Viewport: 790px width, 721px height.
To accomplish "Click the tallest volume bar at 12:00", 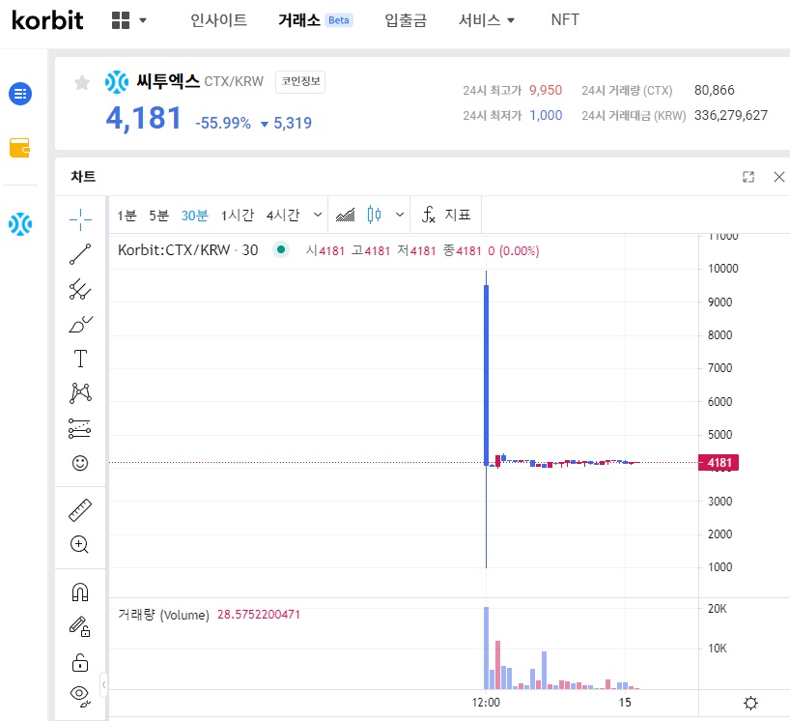I will point(486,648).
